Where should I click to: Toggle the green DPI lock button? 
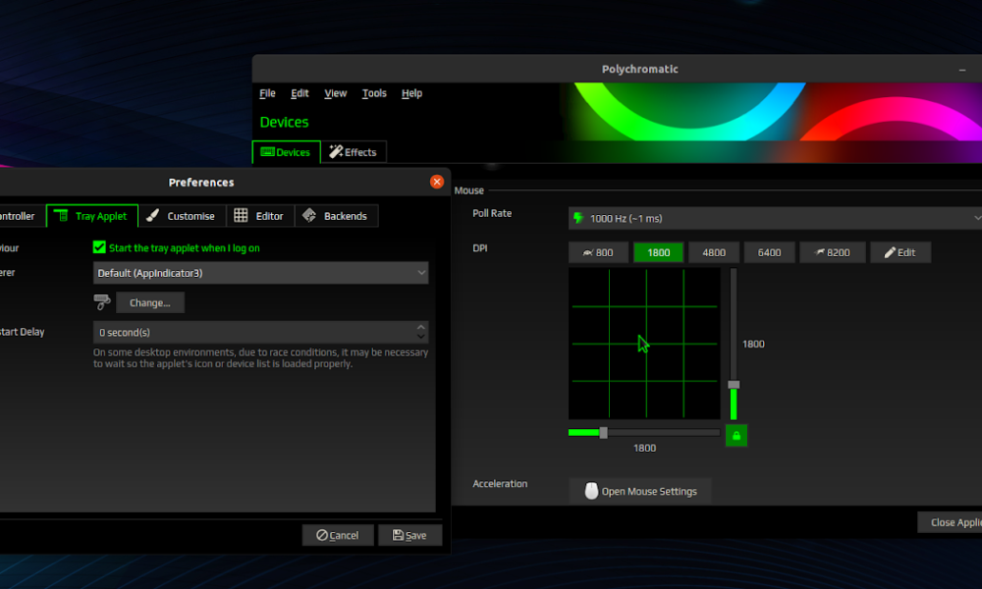tap(736, 436)
